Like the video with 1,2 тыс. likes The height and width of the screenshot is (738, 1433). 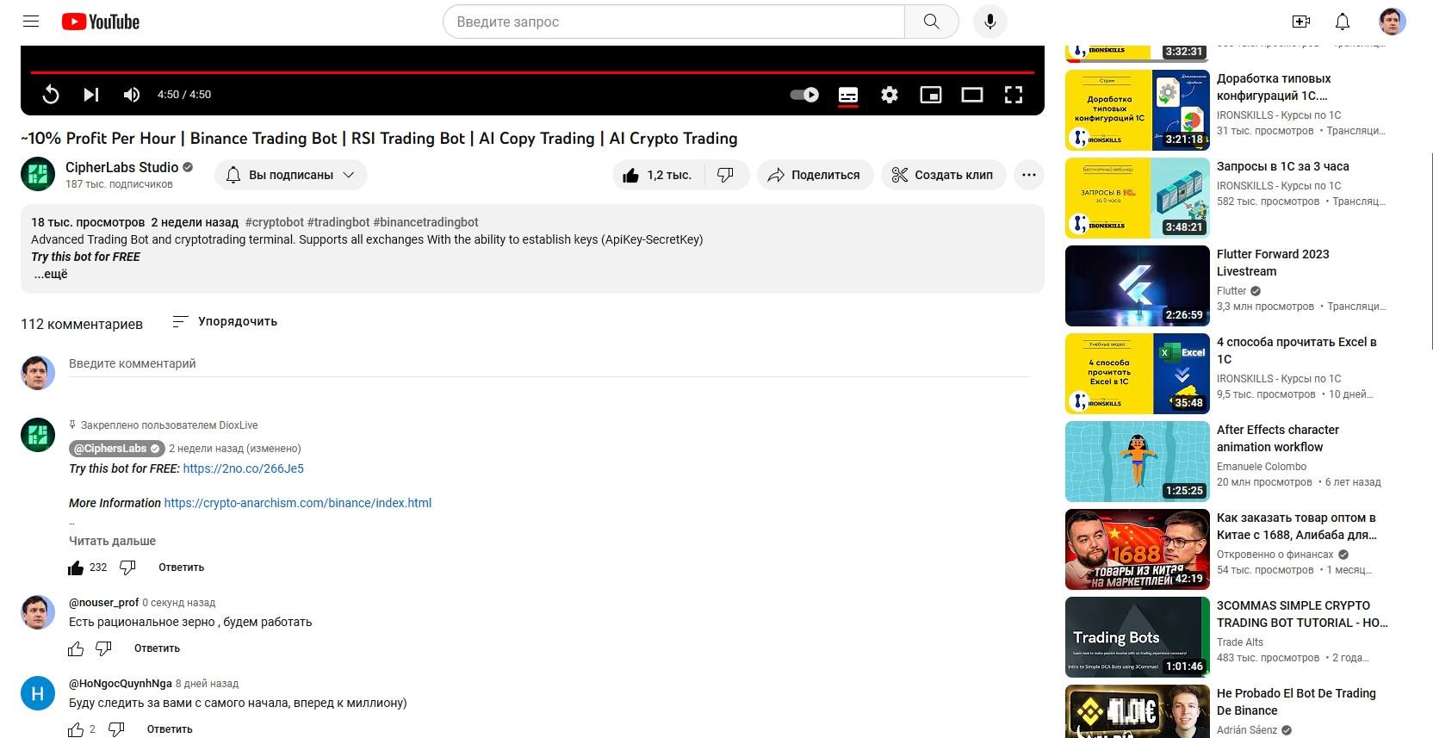659,175
